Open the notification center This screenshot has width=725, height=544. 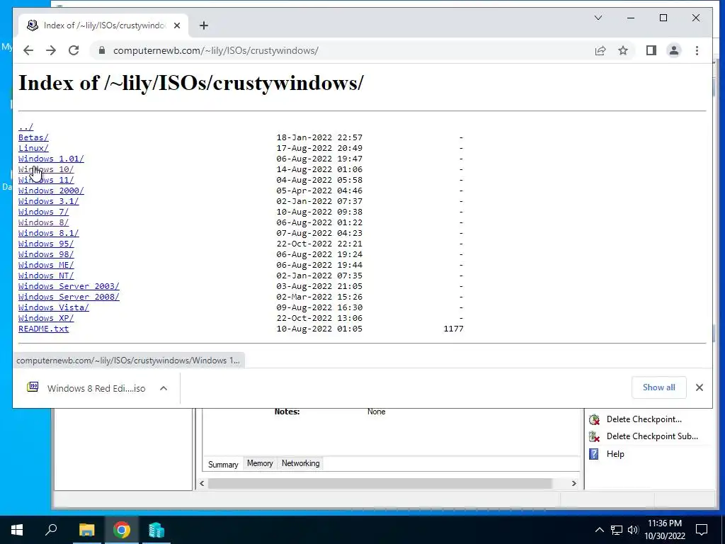coord(702,530)
